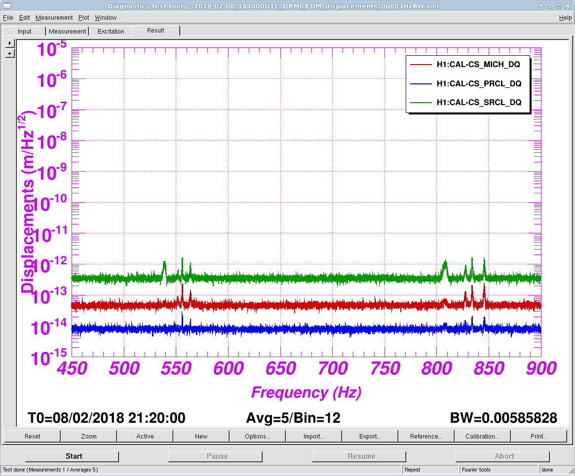The image size is (575, 476).
Task: Click the H1:CAL-CS_SRCL_DQ legend entry
Action: (479, 102)
